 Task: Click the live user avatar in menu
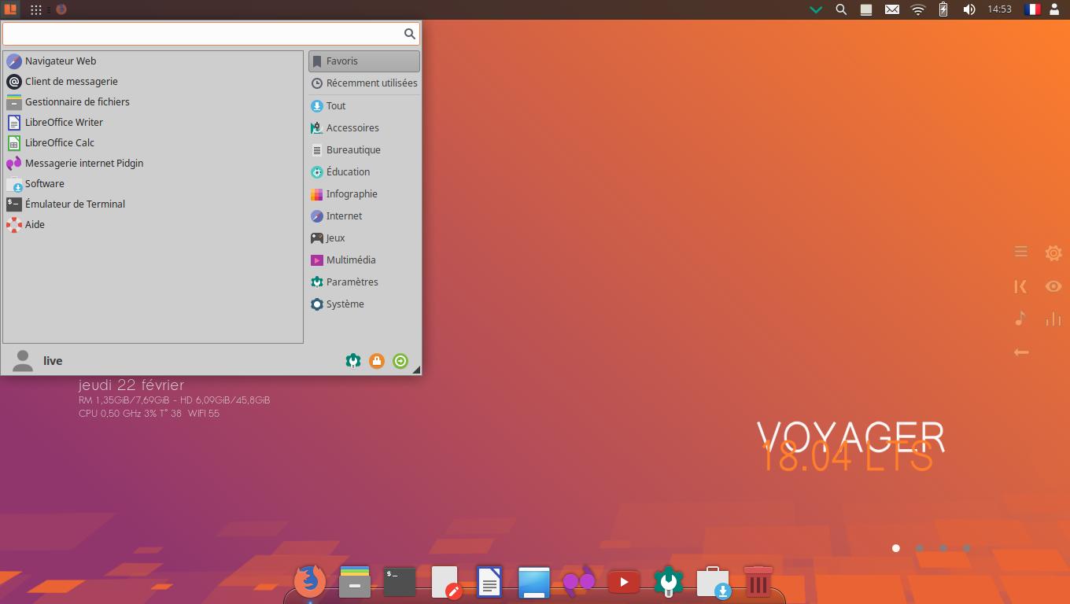[x=23, y=360]
